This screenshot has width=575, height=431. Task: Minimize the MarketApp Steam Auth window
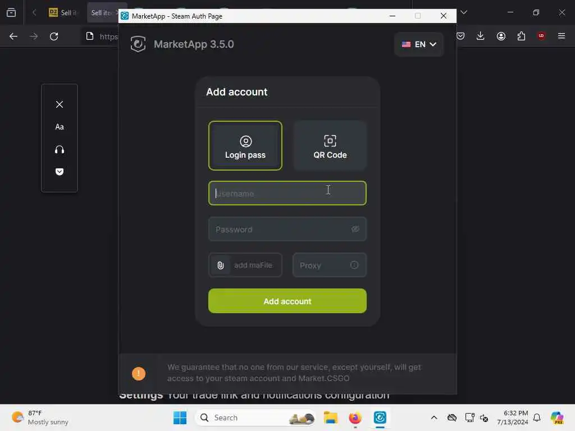point(392,16)
